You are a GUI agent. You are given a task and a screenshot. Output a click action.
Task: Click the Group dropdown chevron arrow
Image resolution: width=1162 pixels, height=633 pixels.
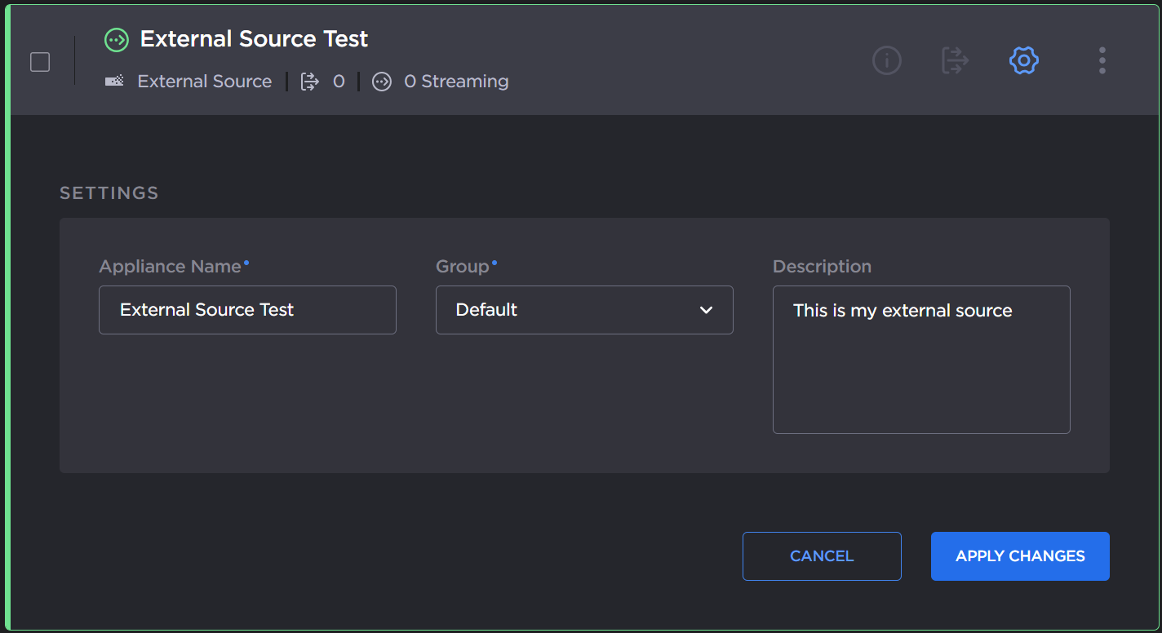click(x=707, y=310)
